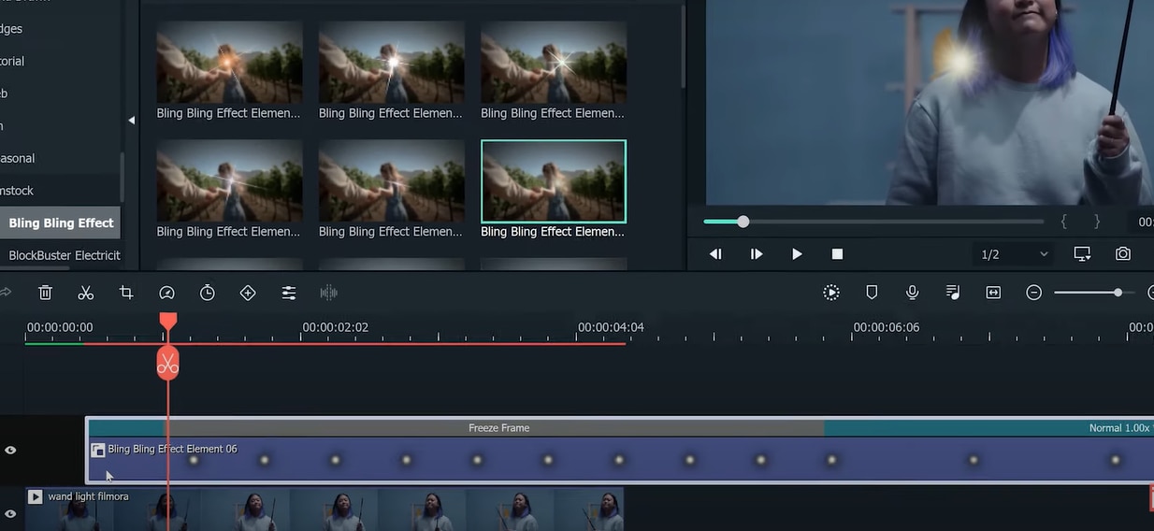Screen dimensions: 1154x531
Task: Open the Speed adjustment tool
Action: click(x=166, y=293)
